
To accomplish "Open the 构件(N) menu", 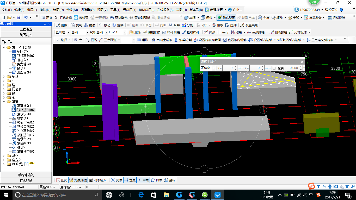I will point(45,10).
